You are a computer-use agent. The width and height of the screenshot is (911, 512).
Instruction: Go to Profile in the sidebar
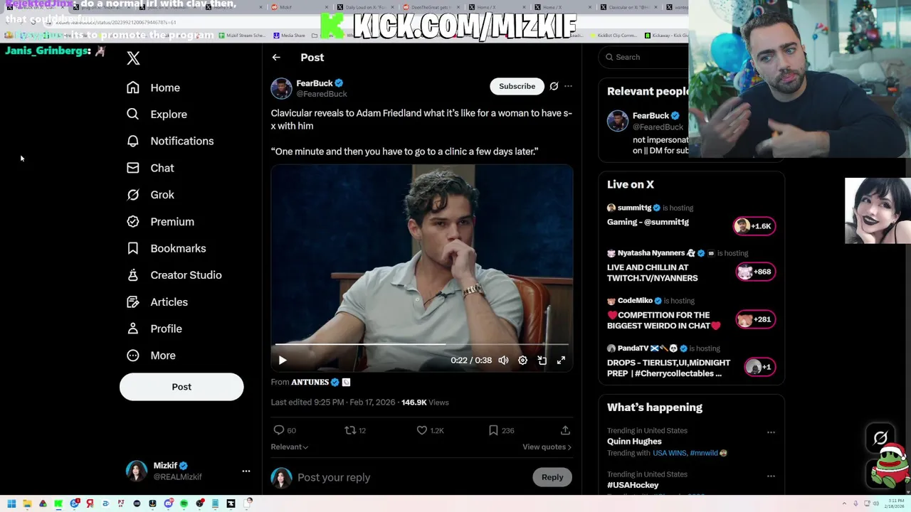pyautogui.click(x=154, y=329)
